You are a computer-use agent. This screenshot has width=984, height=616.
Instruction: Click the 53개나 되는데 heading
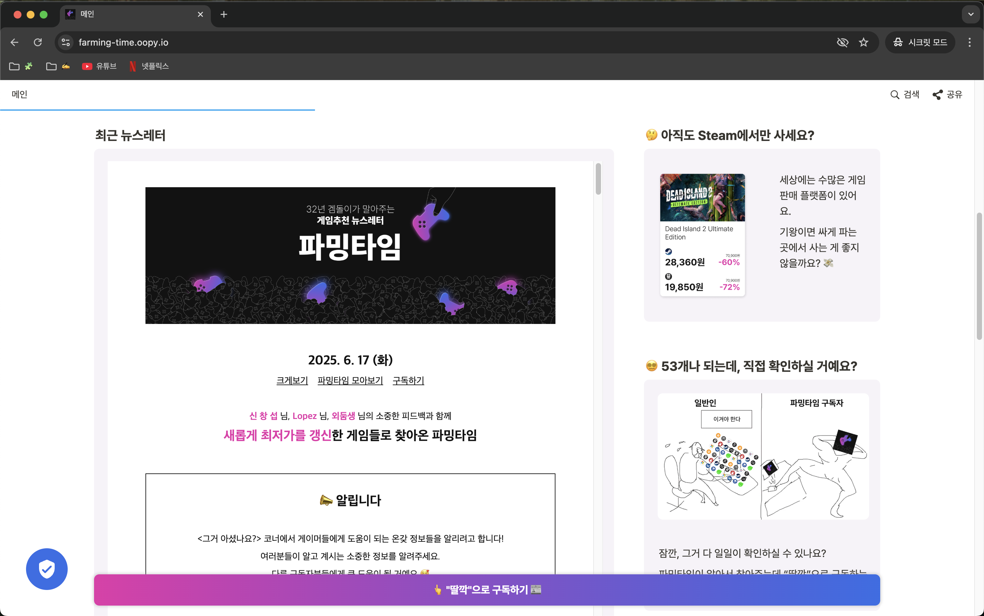[x=752, y=366]
